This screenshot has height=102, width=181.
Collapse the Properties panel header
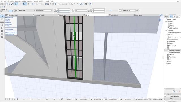(173, 94)
